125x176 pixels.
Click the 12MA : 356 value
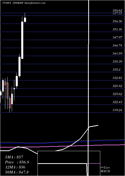(15, 167)
